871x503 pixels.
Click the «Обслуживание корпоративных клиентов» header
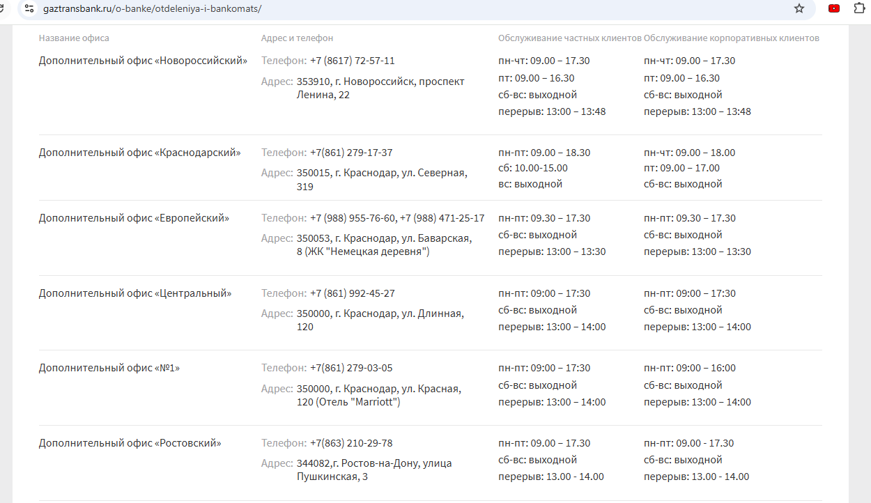[732, 38]
